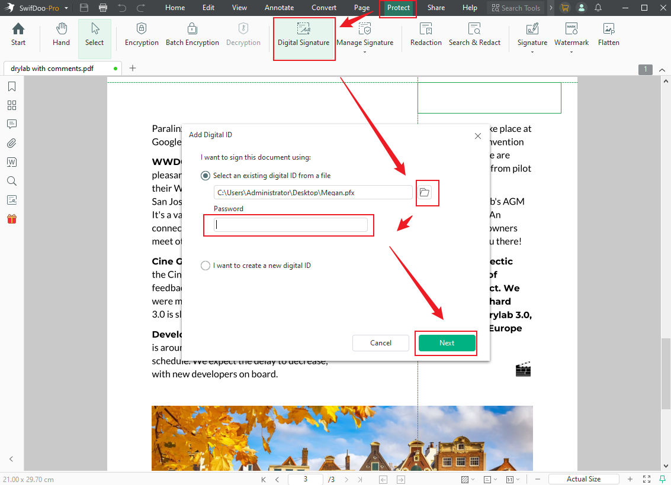Browse for a digital ID file
Screen dimensions: 671x485
click(x=427, y=192)
